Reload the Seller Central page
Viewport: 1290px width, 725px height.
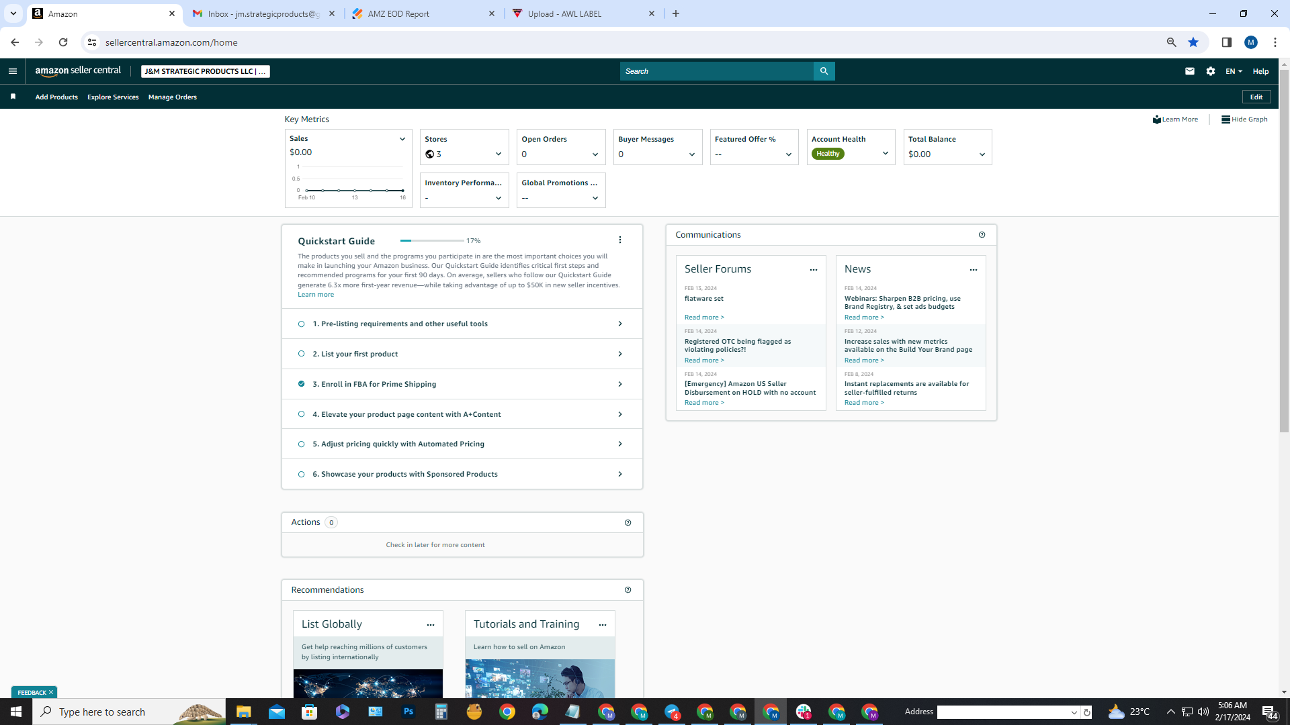coord(63,42)
